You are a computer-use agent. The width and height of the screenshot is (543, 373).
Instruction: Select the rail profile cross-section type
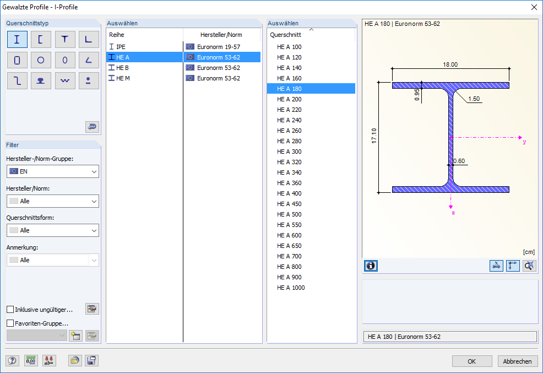pyautogui.click(x=41, y=80)
